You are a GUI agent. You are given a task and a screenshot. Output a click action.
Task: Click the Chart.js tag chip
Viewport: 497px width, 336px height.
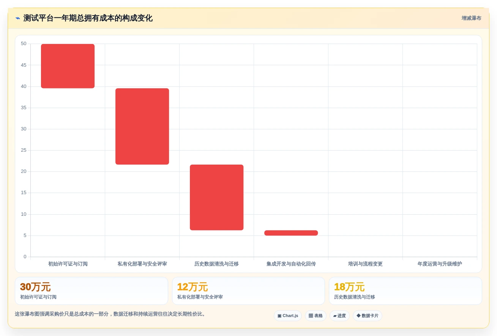pos(288,316)
